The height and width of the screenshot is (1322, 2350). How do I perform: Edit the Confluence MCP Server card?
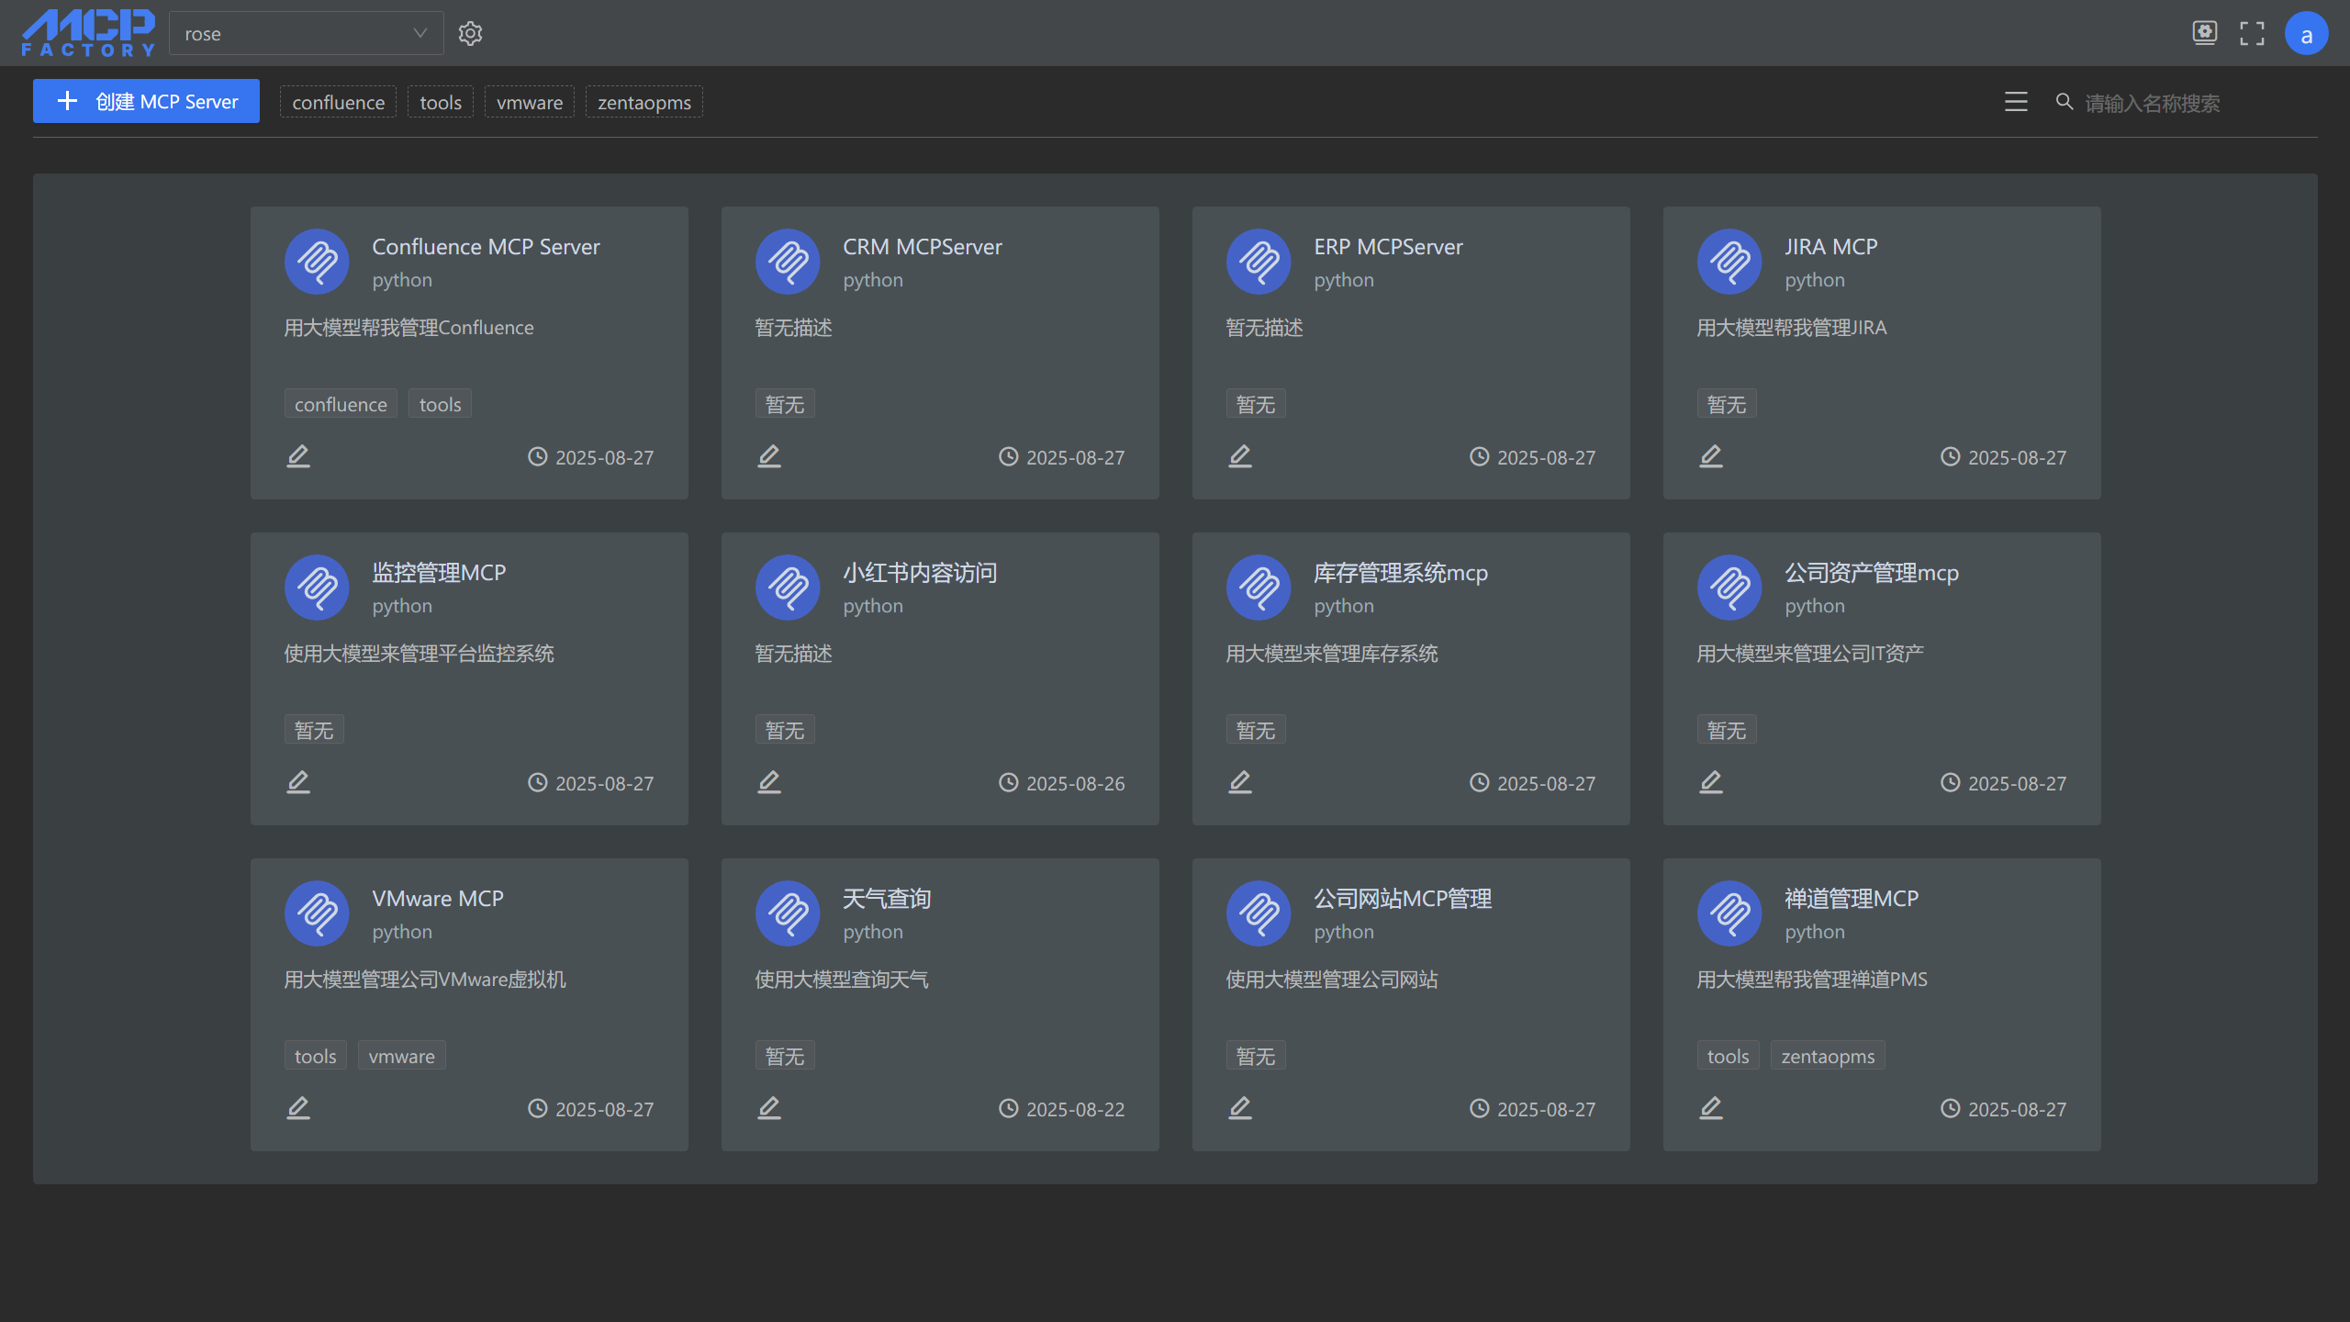point(298,456)
